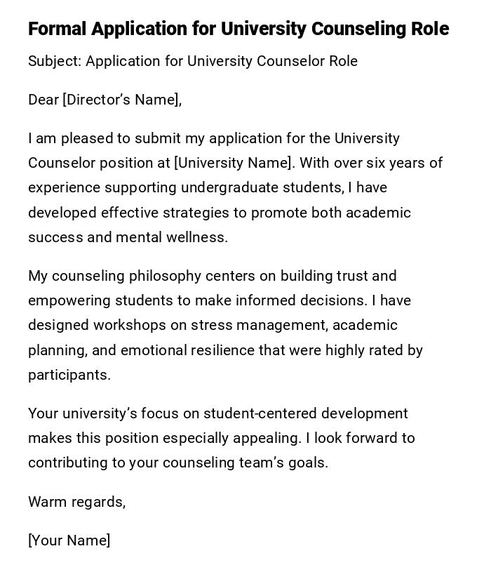Click the "Formal Application for University Counseling Role" heading
Viewport: 491px width, 584px height.
tap(238, 29)
